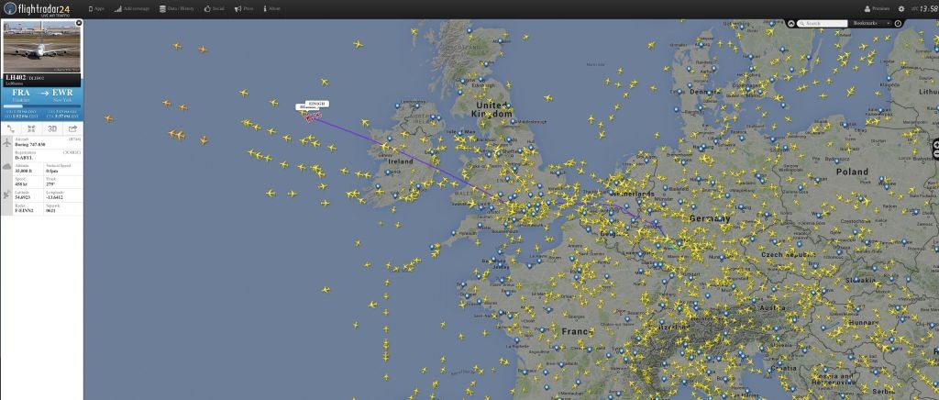The height and width of the screenshot is (400, 939).
Task: Open settings gear icon
Action: 901,9
